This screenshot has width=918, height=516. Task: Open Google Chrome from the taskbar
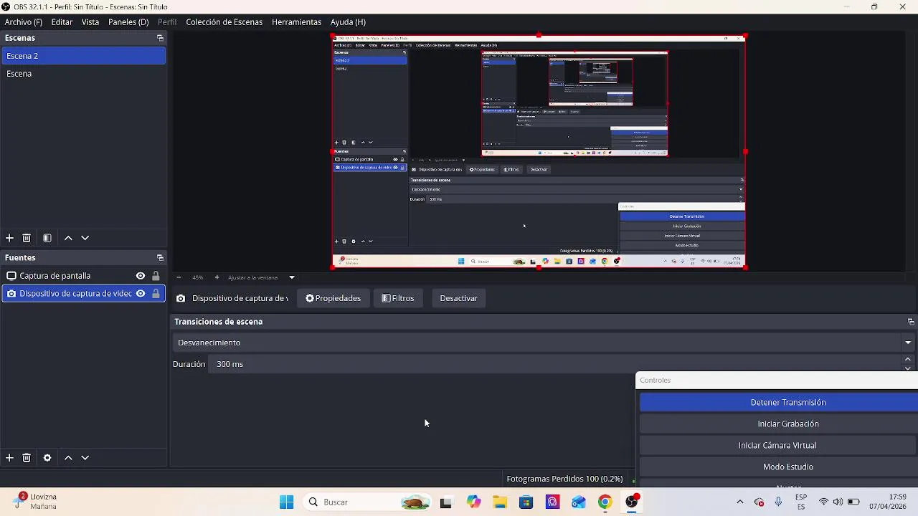tap(605, 502)
